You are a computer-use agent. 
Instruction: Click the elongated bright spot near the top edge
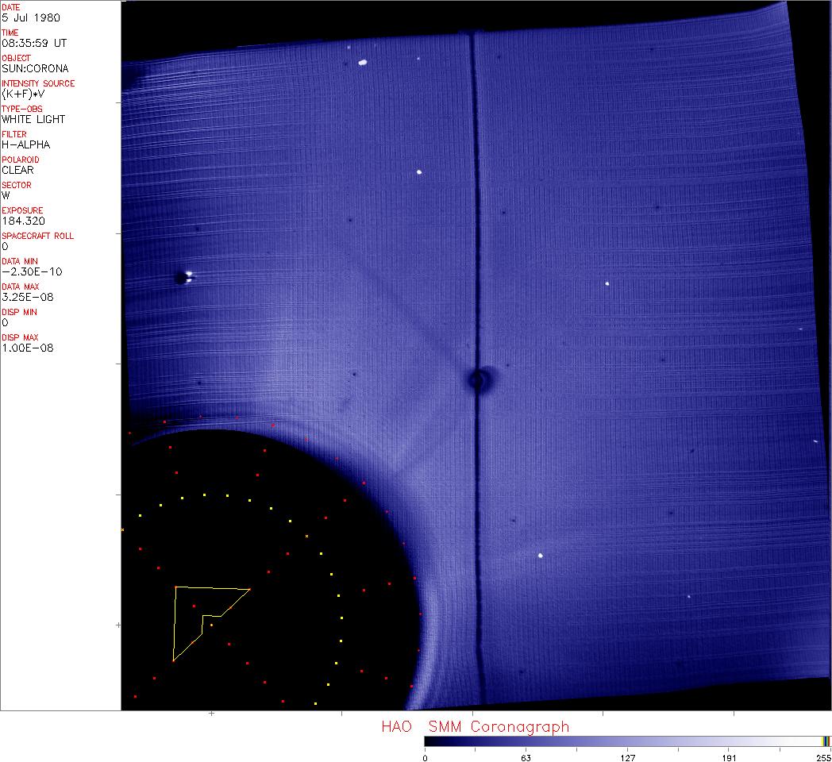point(363,62)
